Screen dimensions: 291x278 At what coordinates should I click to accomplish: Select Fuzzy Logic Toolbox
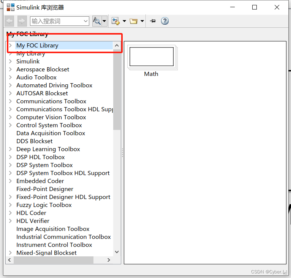[44, 205]
